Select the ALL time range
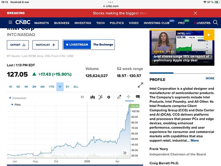 (x=76, y=87)
